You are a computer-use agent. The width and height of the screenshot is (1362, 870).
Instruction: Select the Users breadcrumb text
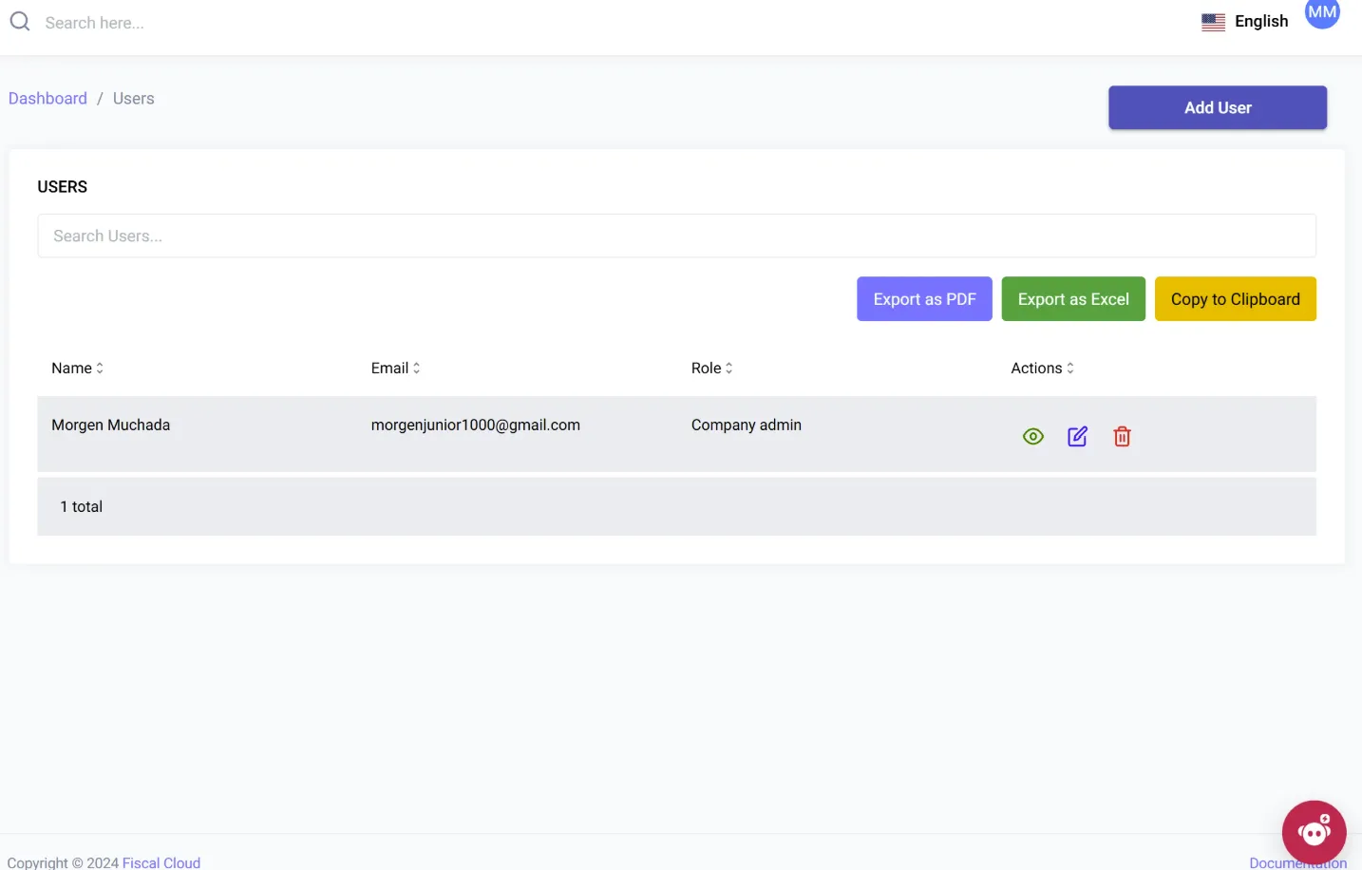(x=133, y=99)
